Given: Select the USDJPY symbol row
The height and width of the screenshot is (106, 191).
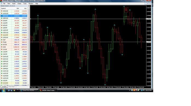Looking at the screenshot, I should point(14,81).
